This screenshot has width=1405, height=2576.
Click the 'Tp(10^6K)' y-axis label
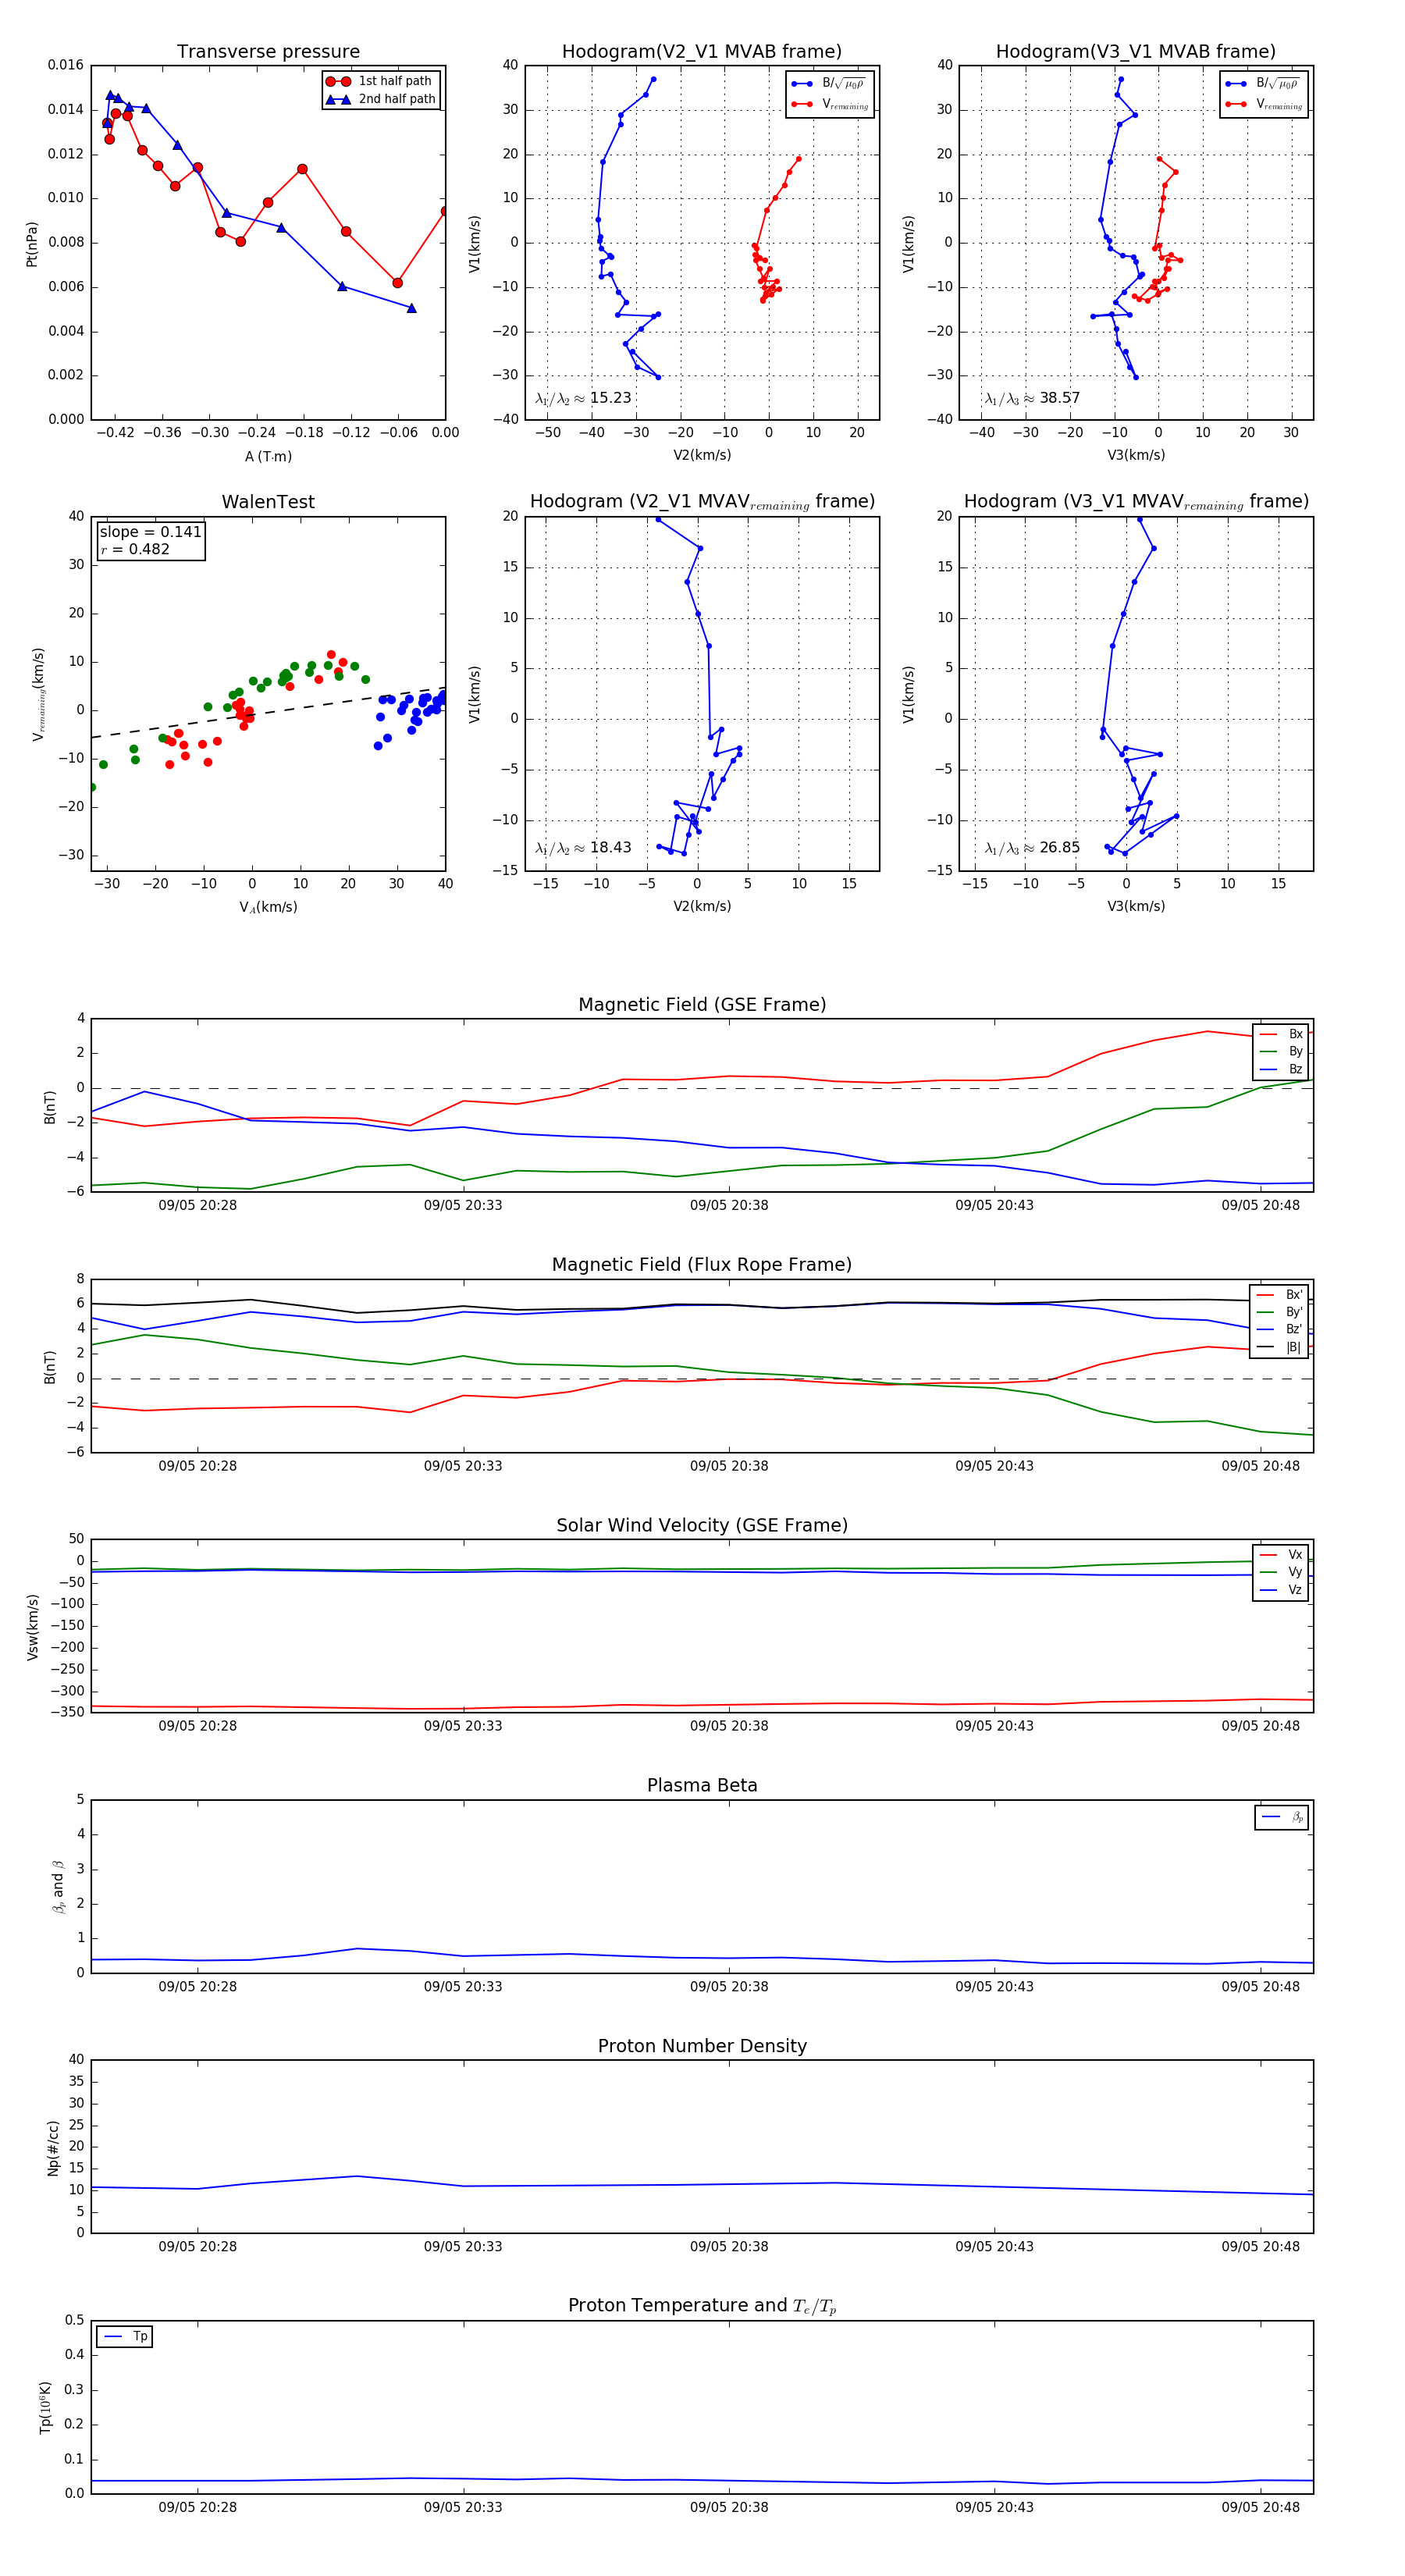(x=45, y=2407)
